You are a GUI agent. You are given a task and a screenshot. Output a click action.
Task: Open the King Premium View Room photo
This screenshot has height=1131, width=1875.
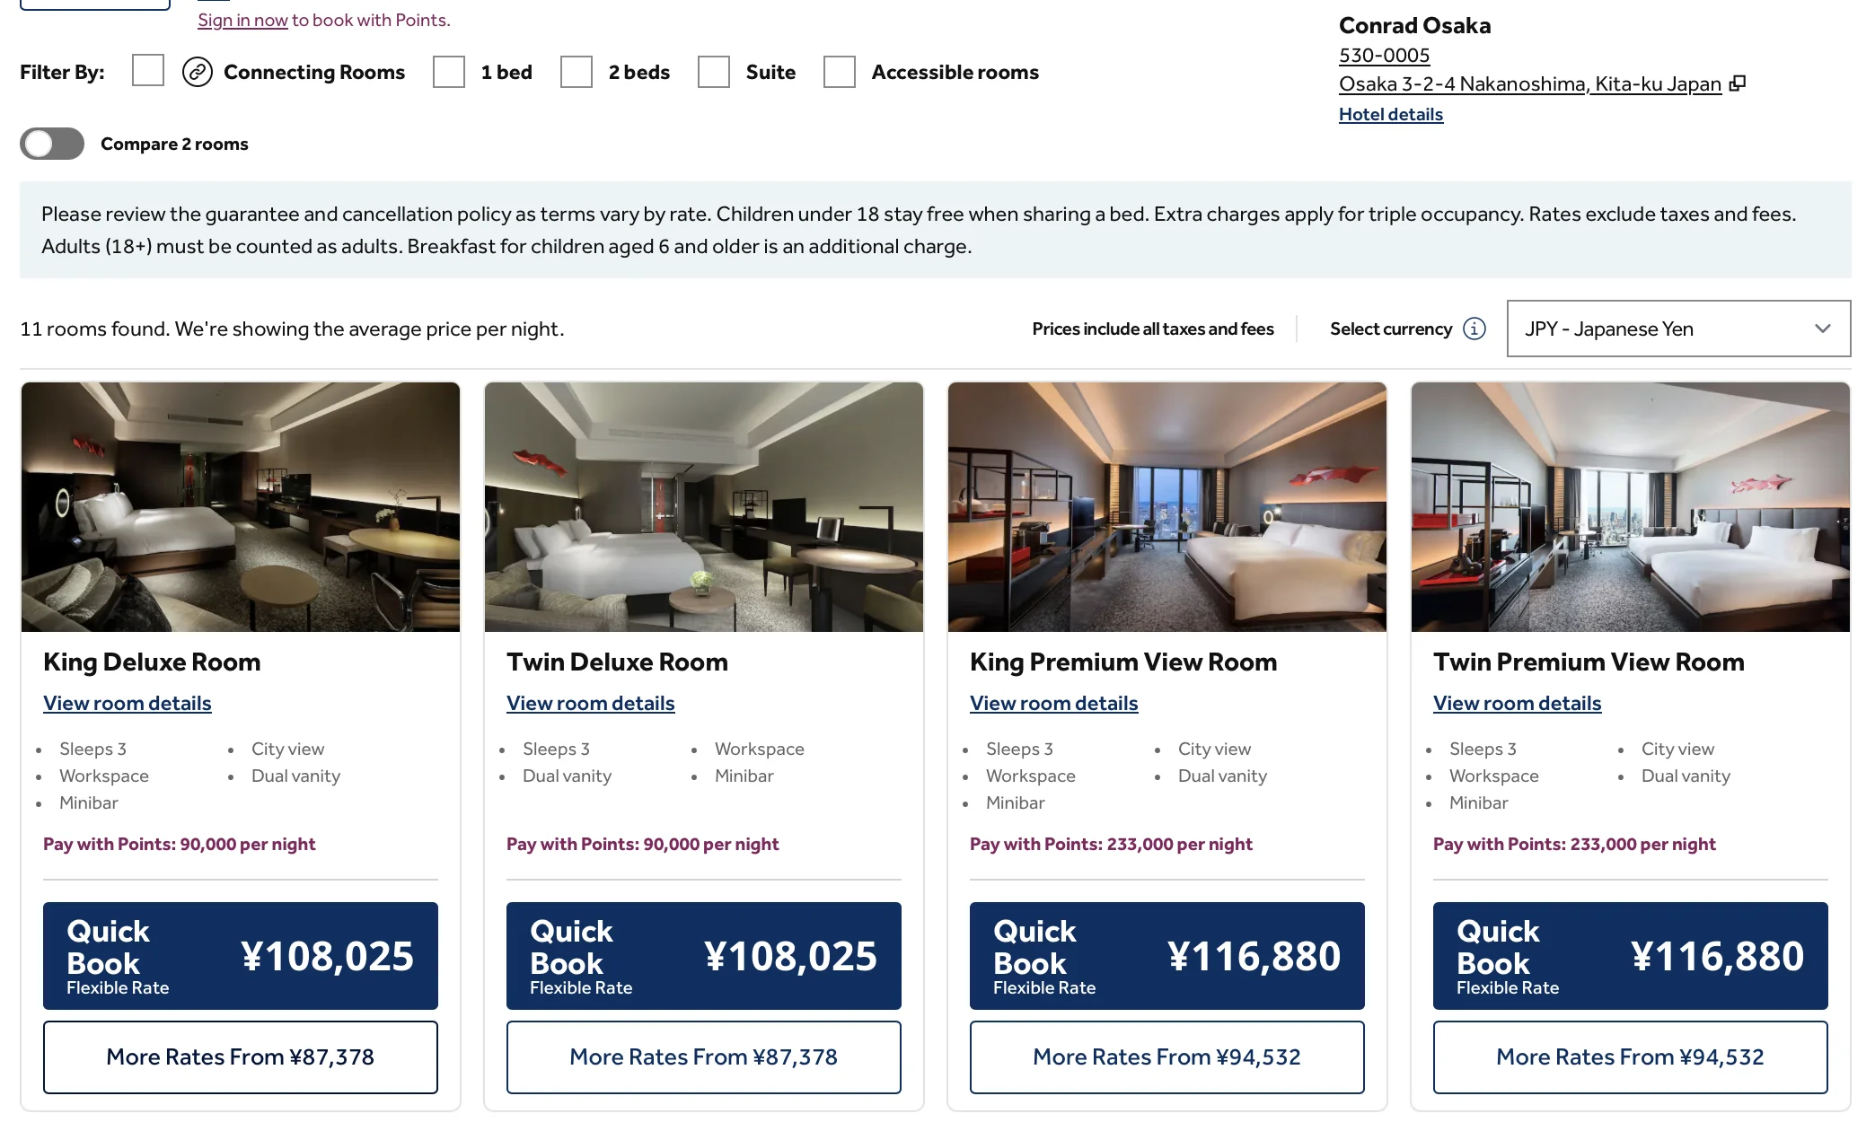click(1166, 507)
